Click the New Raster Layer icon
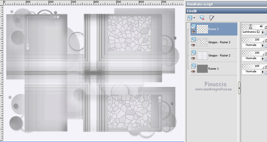Image resolution: width=267 pixels, height=142 pixels. 190,18
